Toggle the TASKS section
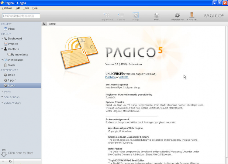 (6, 92)
